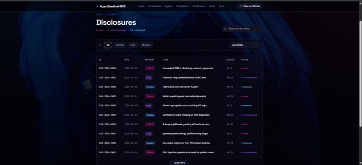The width and height of the screenshot is (362, 165).
Task: Open the Architecture nav item
Action: click(155, 6)
